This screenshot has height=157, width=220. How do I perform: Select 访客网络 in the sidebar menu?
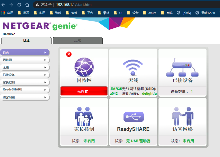pyautogui.click(x=25, y=97)
